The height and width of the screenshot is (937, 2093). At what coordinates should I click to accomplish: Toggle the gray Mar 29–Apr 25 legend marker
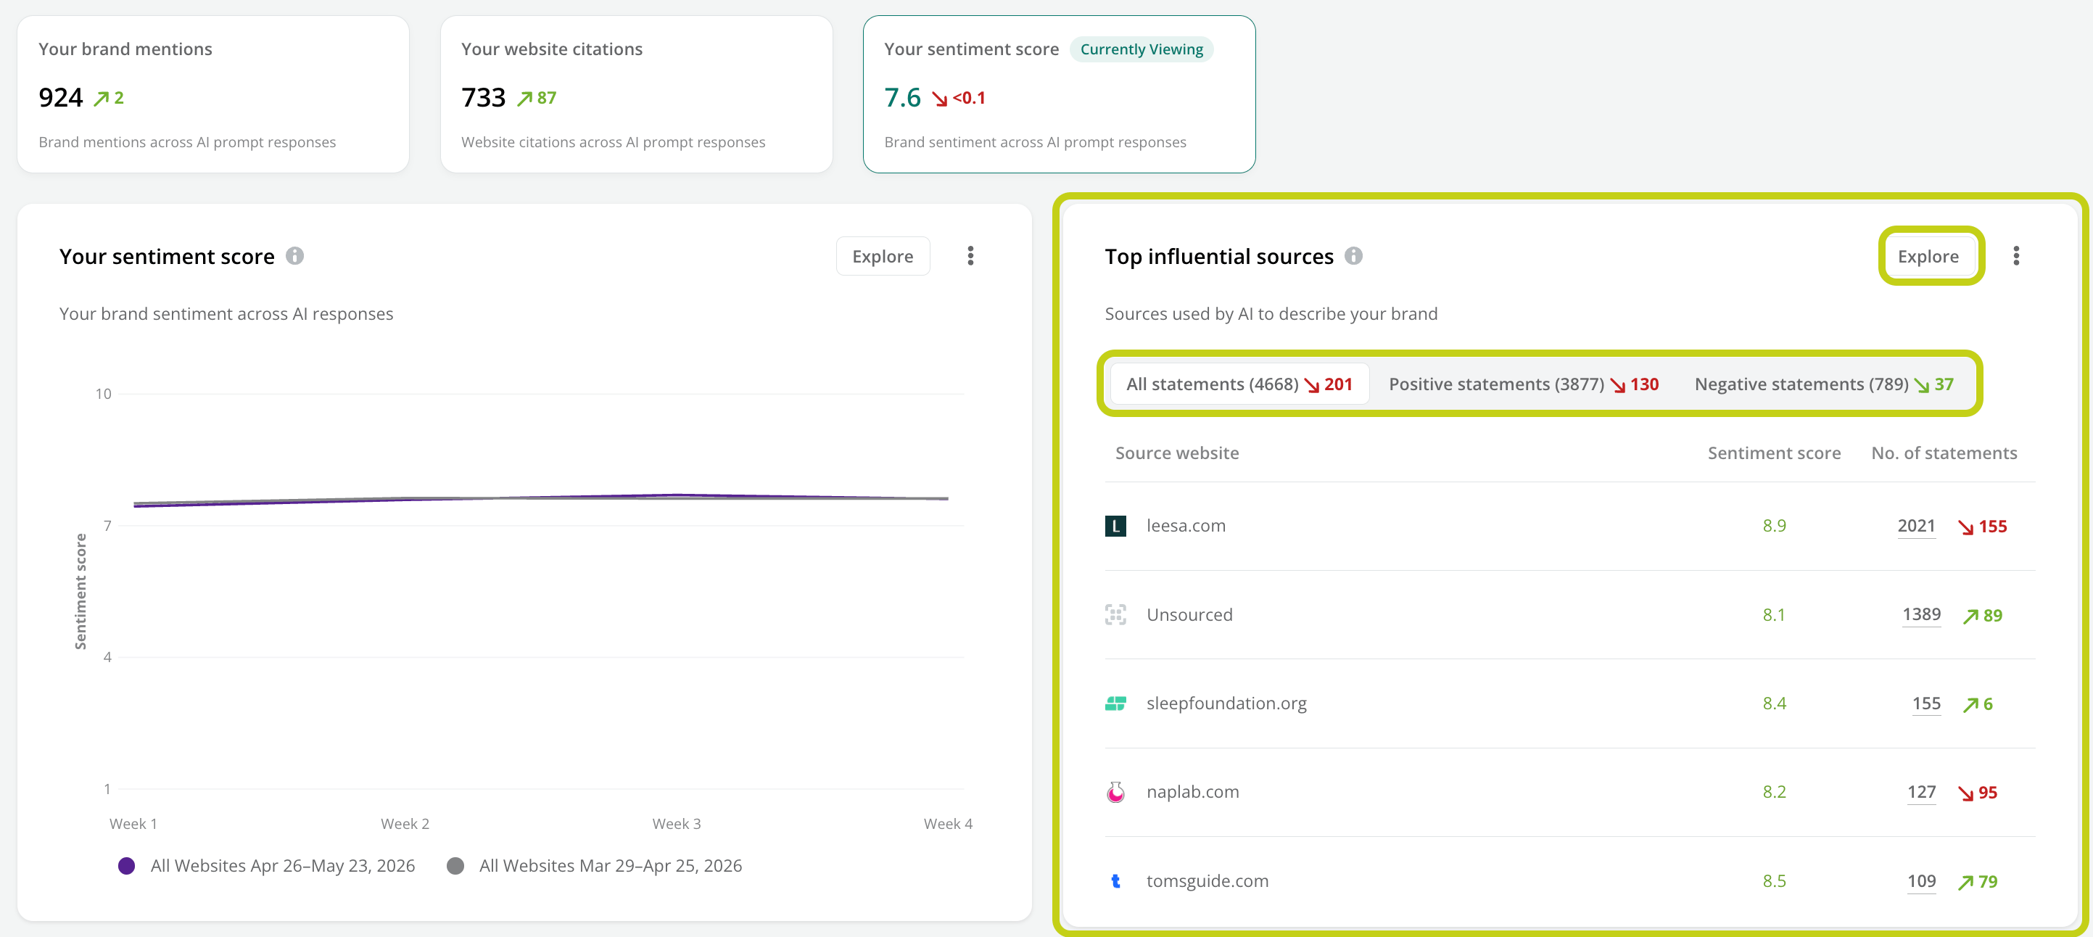(x=456, y=865)
